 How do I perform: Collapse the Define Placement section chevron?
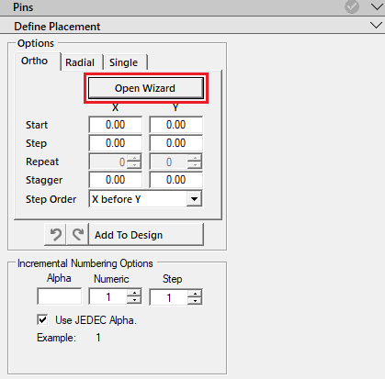click(x=376, y=25)
